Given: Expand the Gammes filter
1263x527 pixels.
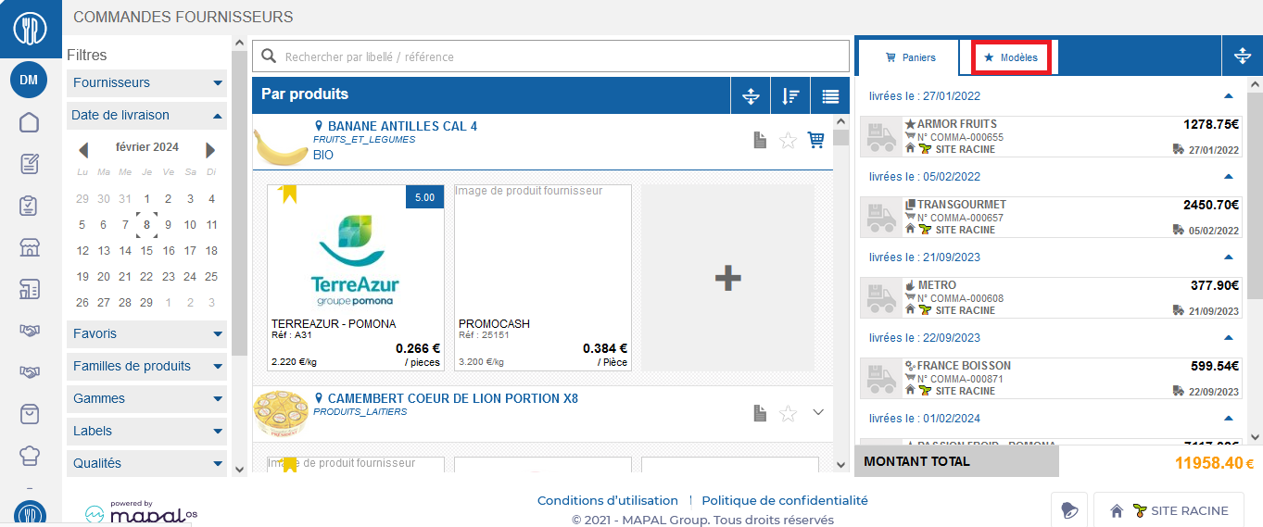Looking at the screenshot, I should (x=146, y=398).
